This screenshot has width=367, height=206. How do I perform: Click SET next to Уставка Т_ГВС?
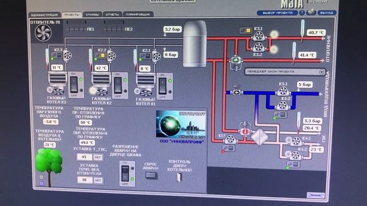(98, 157)
